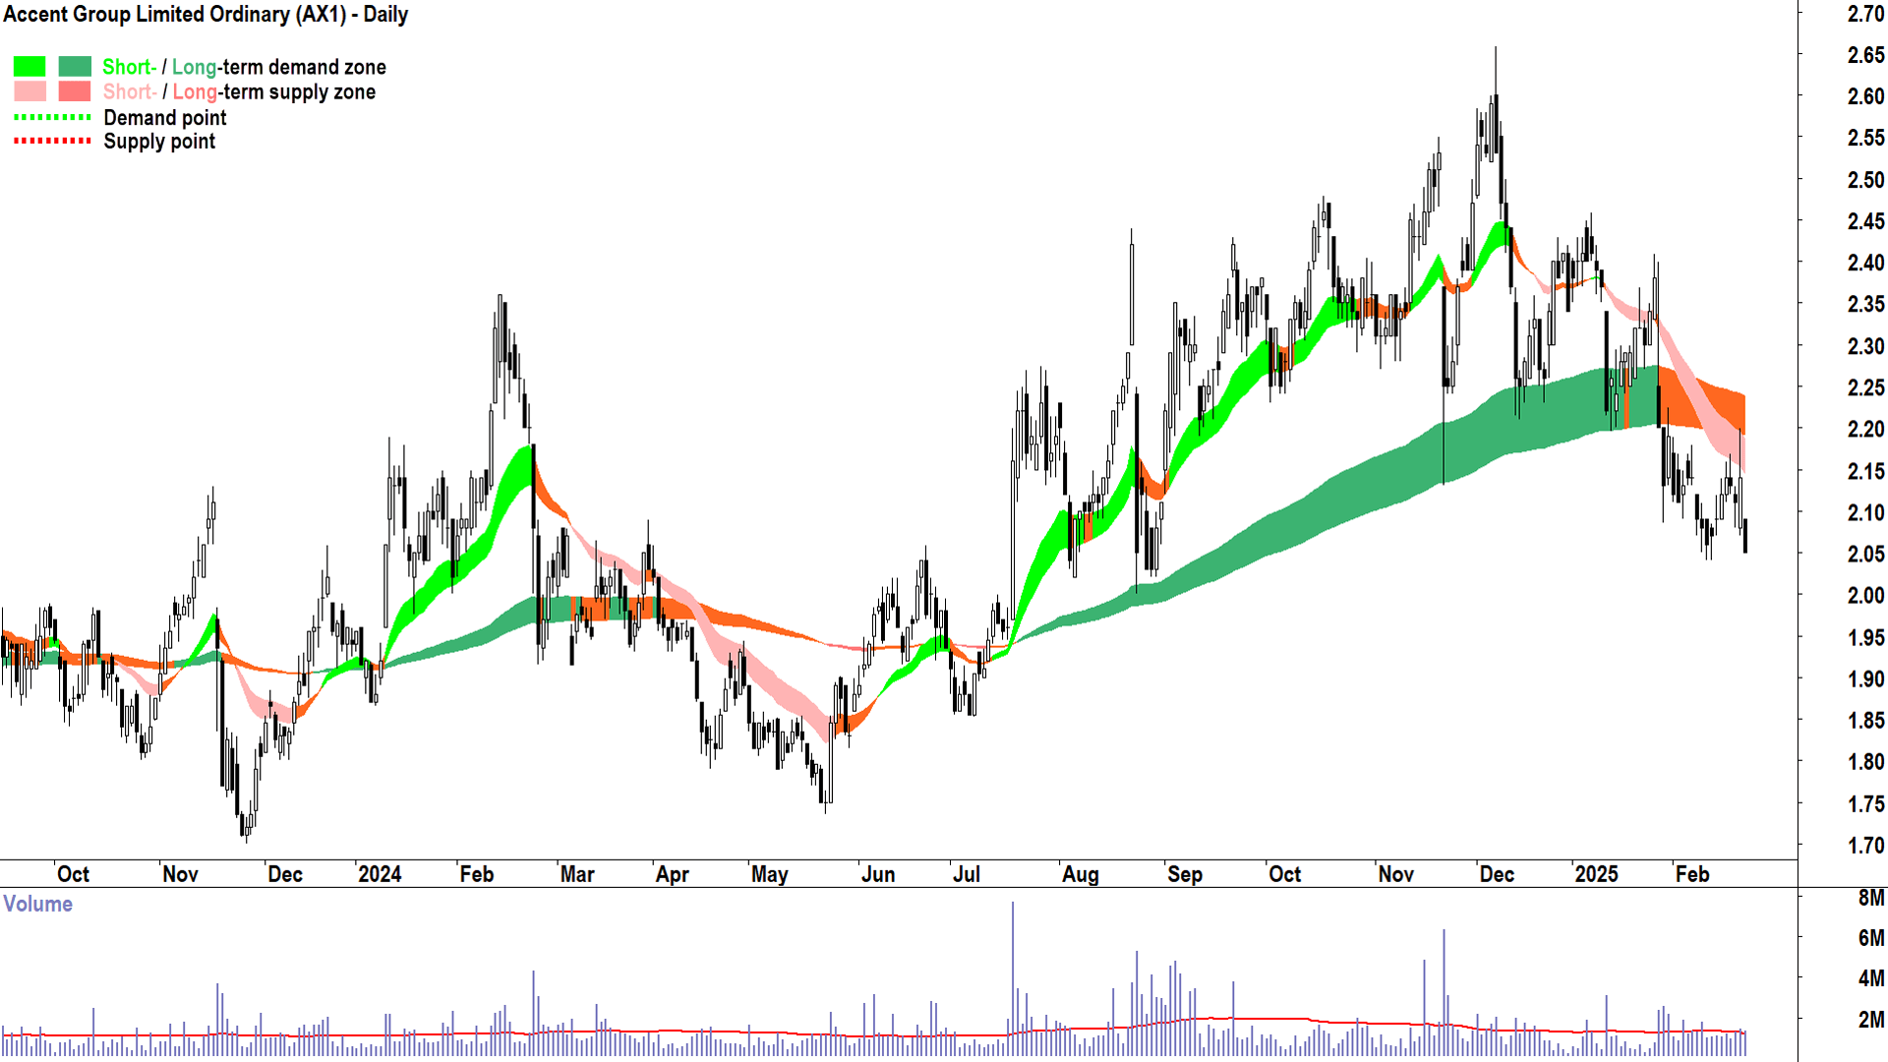
Task: Click the 1.70 price level on the axis
Action: click(1865, 846)
